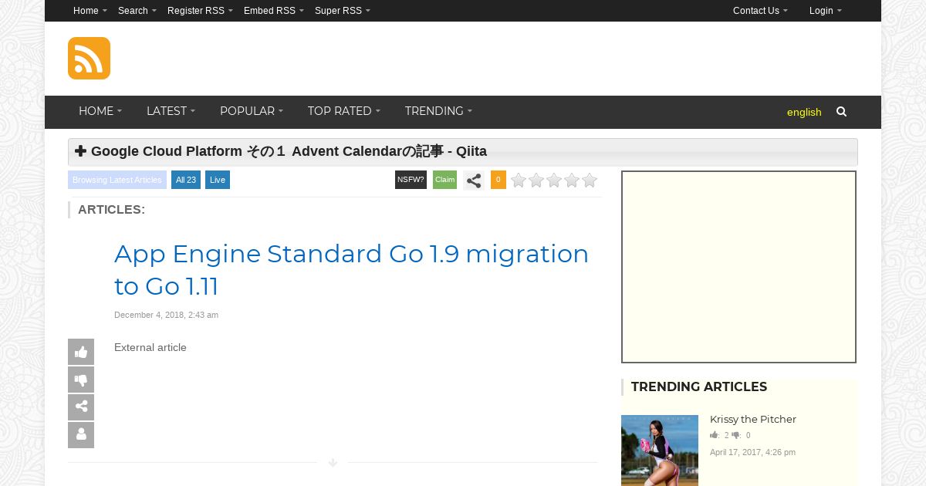Viewport: 926px width, 486px height.
Task: Click the down arrow divider icon below article
Action: [333, 463]
